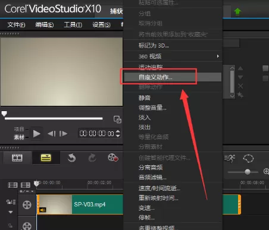Open the 设置(S) menu
Viewport: 269px width, 230px height.
pos(101,25)
